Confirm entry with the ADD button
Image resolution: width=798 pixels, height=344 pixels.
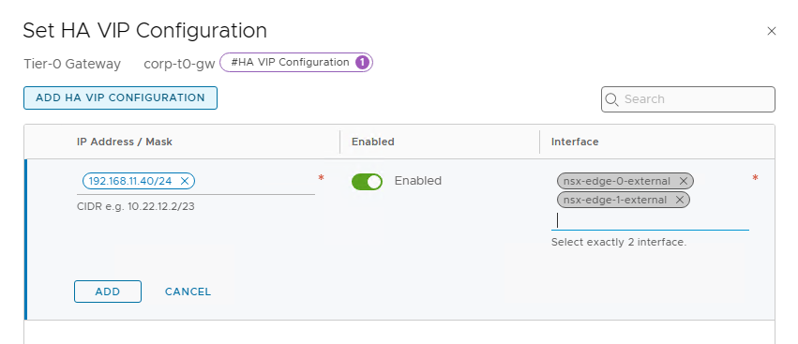108,292
